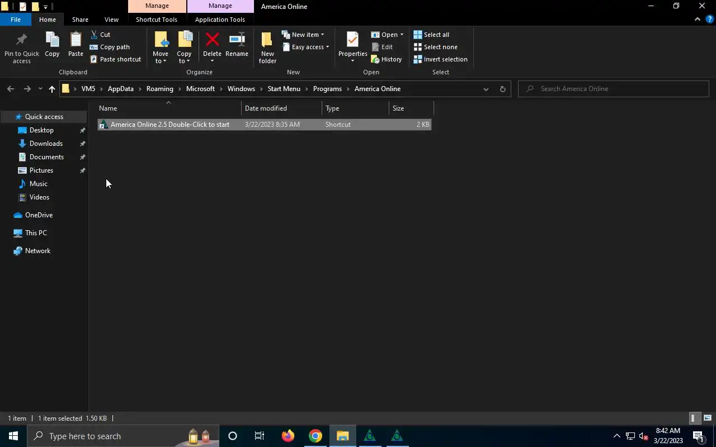716x447 pixels.
Task: Click the Search America Online field
Action: pyautogui.click(x=614, y=89)
